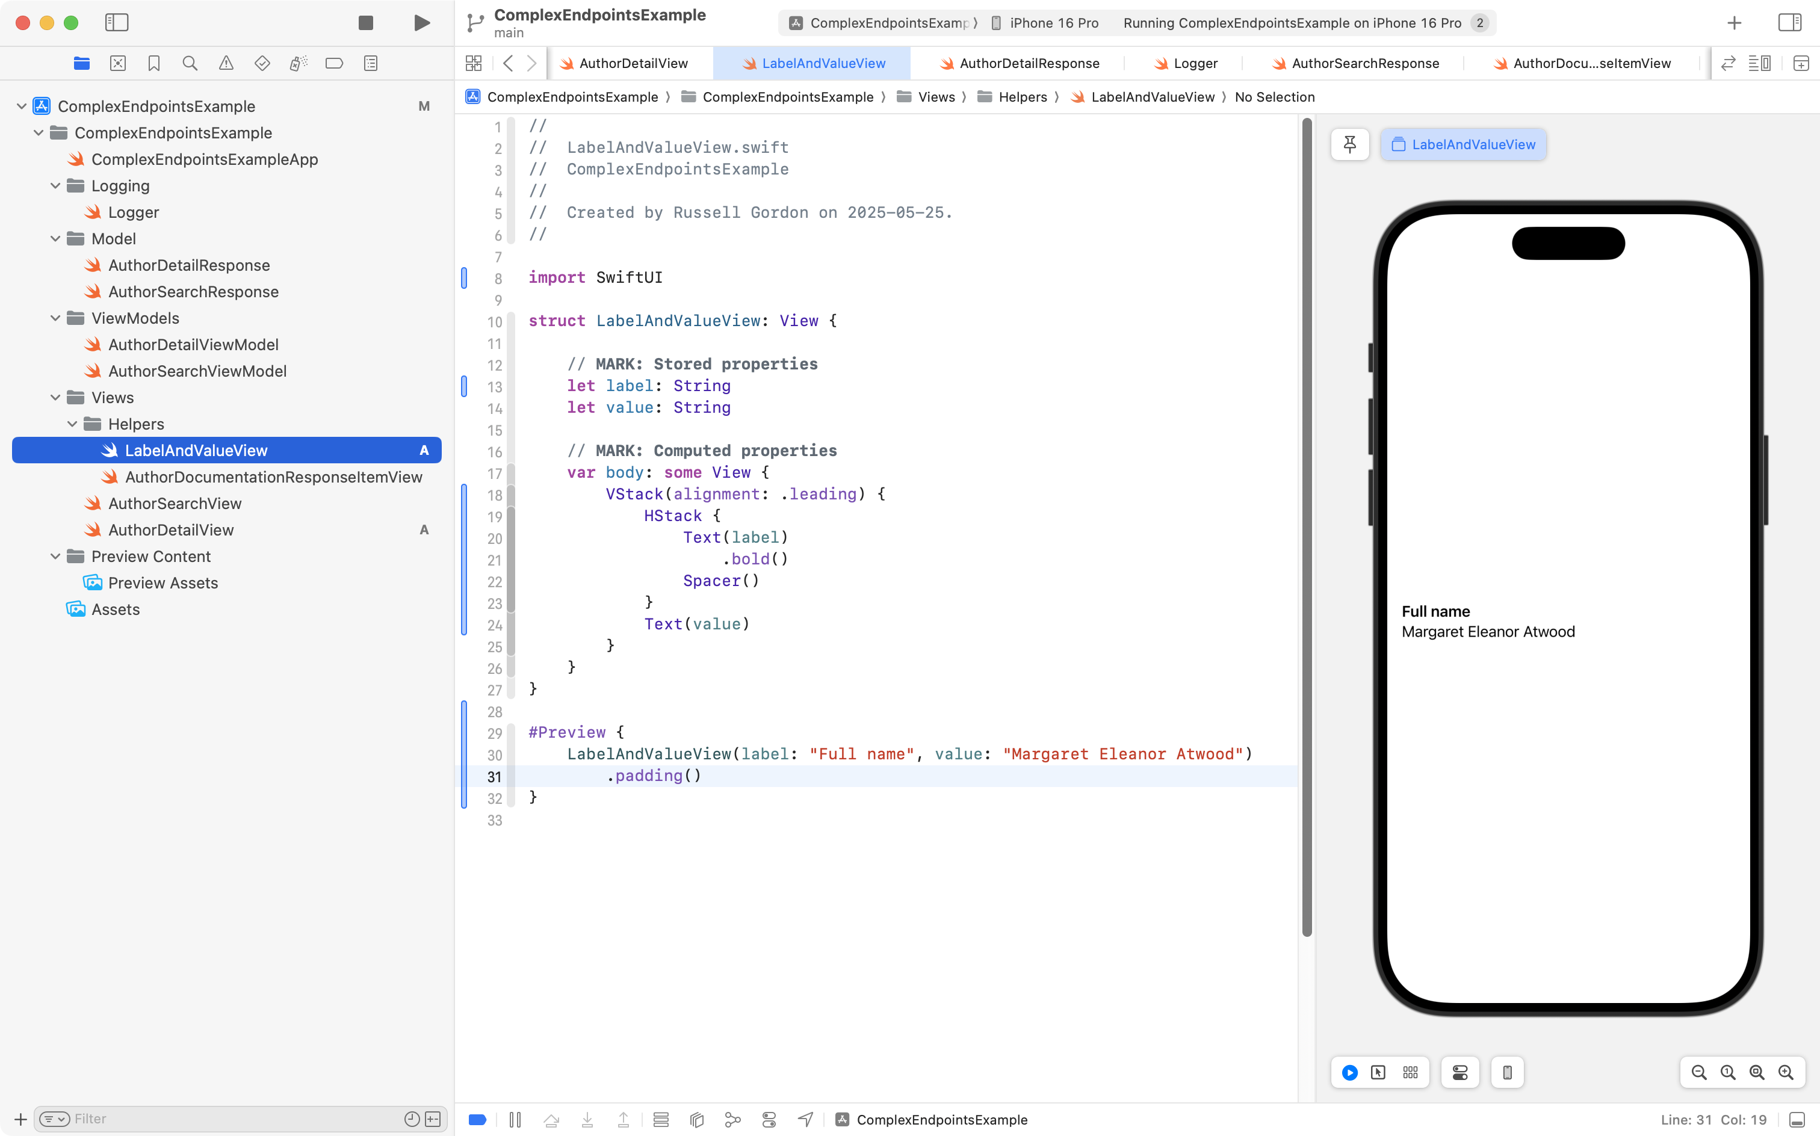
Task: Pin the preview with the pin icon
Action: pyautogui.click(x=1349, y=144)
